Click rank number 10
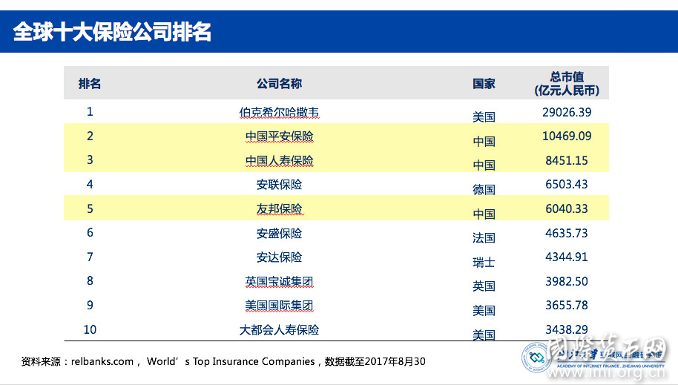Image resolution: width=678 pixels, height=385 pixels. (x=90, y=329)
